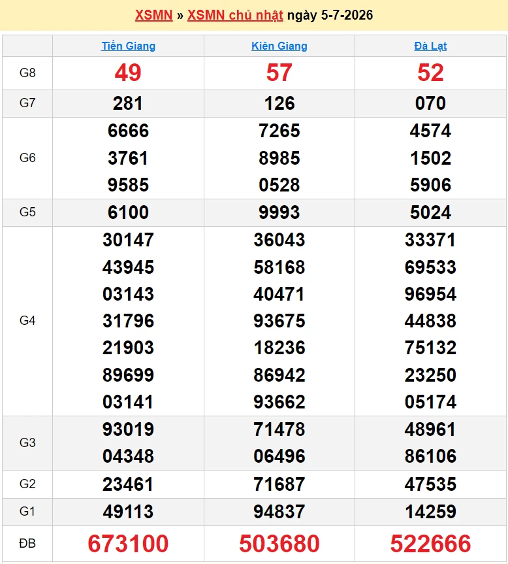The height and width of the screenshot is (564, 508).
Task: Select G6 number 1502
Action: click(x=430, y=158)
